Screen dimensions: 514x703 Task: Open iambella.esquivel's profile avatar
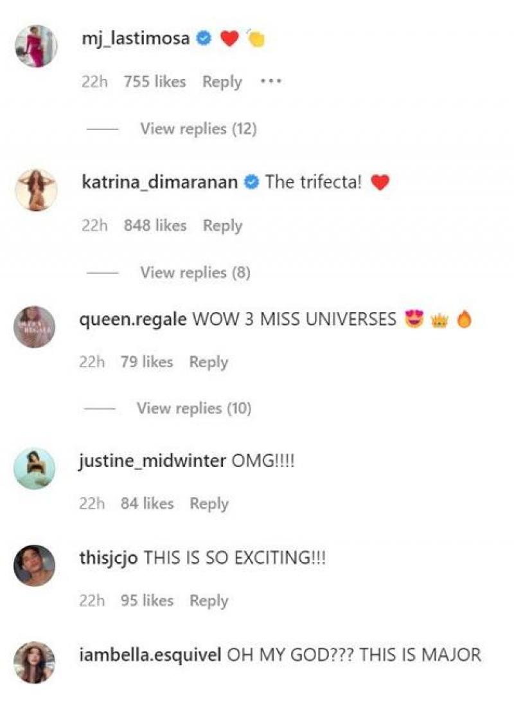tap(35, 662)
